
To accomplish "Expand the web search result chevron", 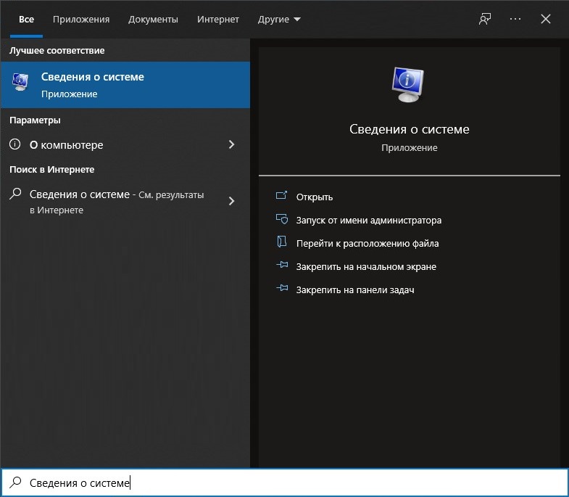I will 232,201.
